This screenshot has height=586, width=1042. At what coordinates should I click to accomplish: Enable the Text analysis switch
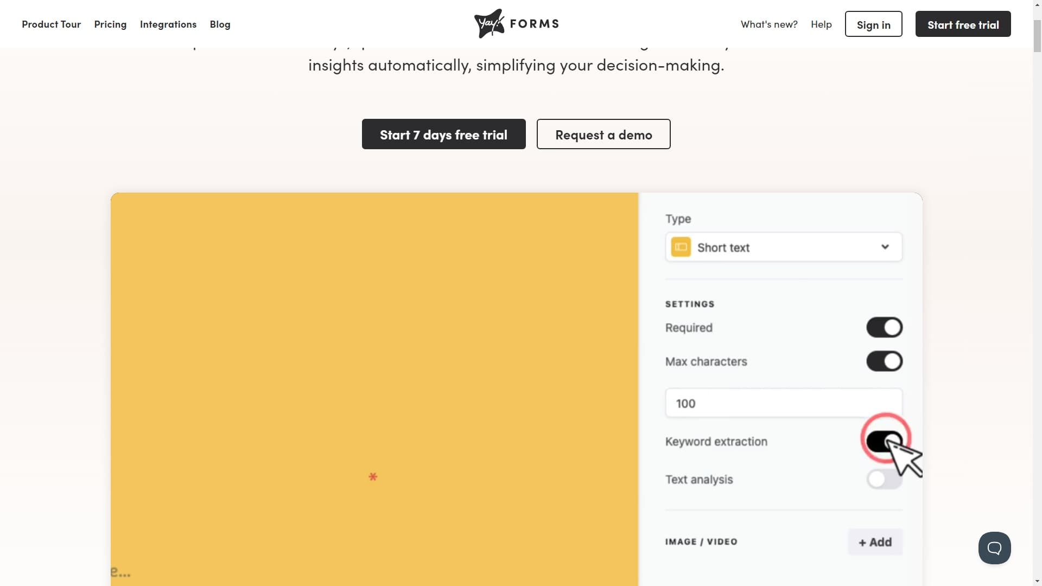(x=884, y=479)
